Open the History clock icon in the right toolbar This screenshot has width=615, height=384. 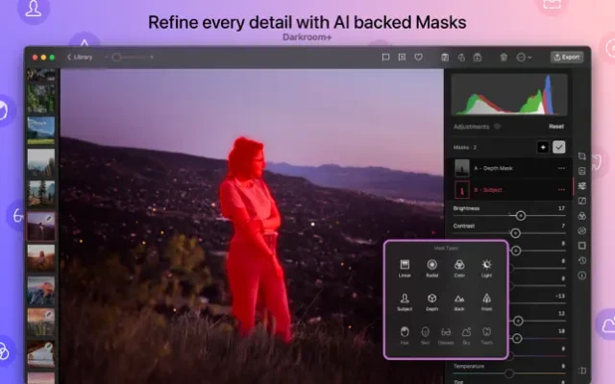[582, 260]
